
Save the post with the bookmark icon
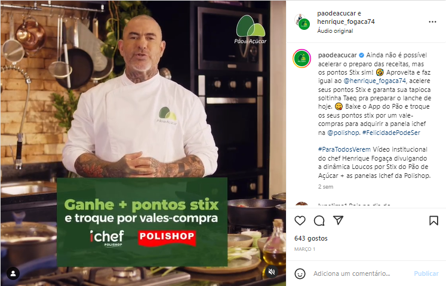pos(433,220)
